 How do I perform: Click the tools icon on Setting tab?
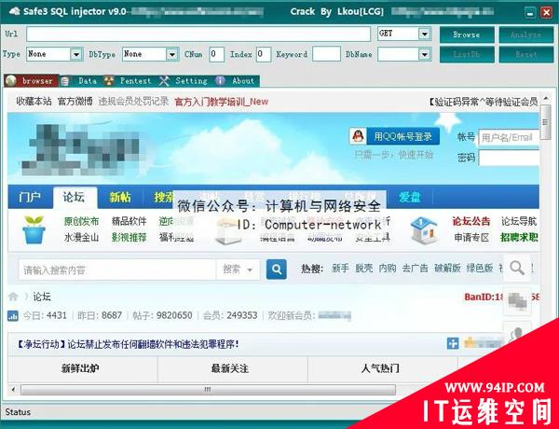[x=164, y=81]
